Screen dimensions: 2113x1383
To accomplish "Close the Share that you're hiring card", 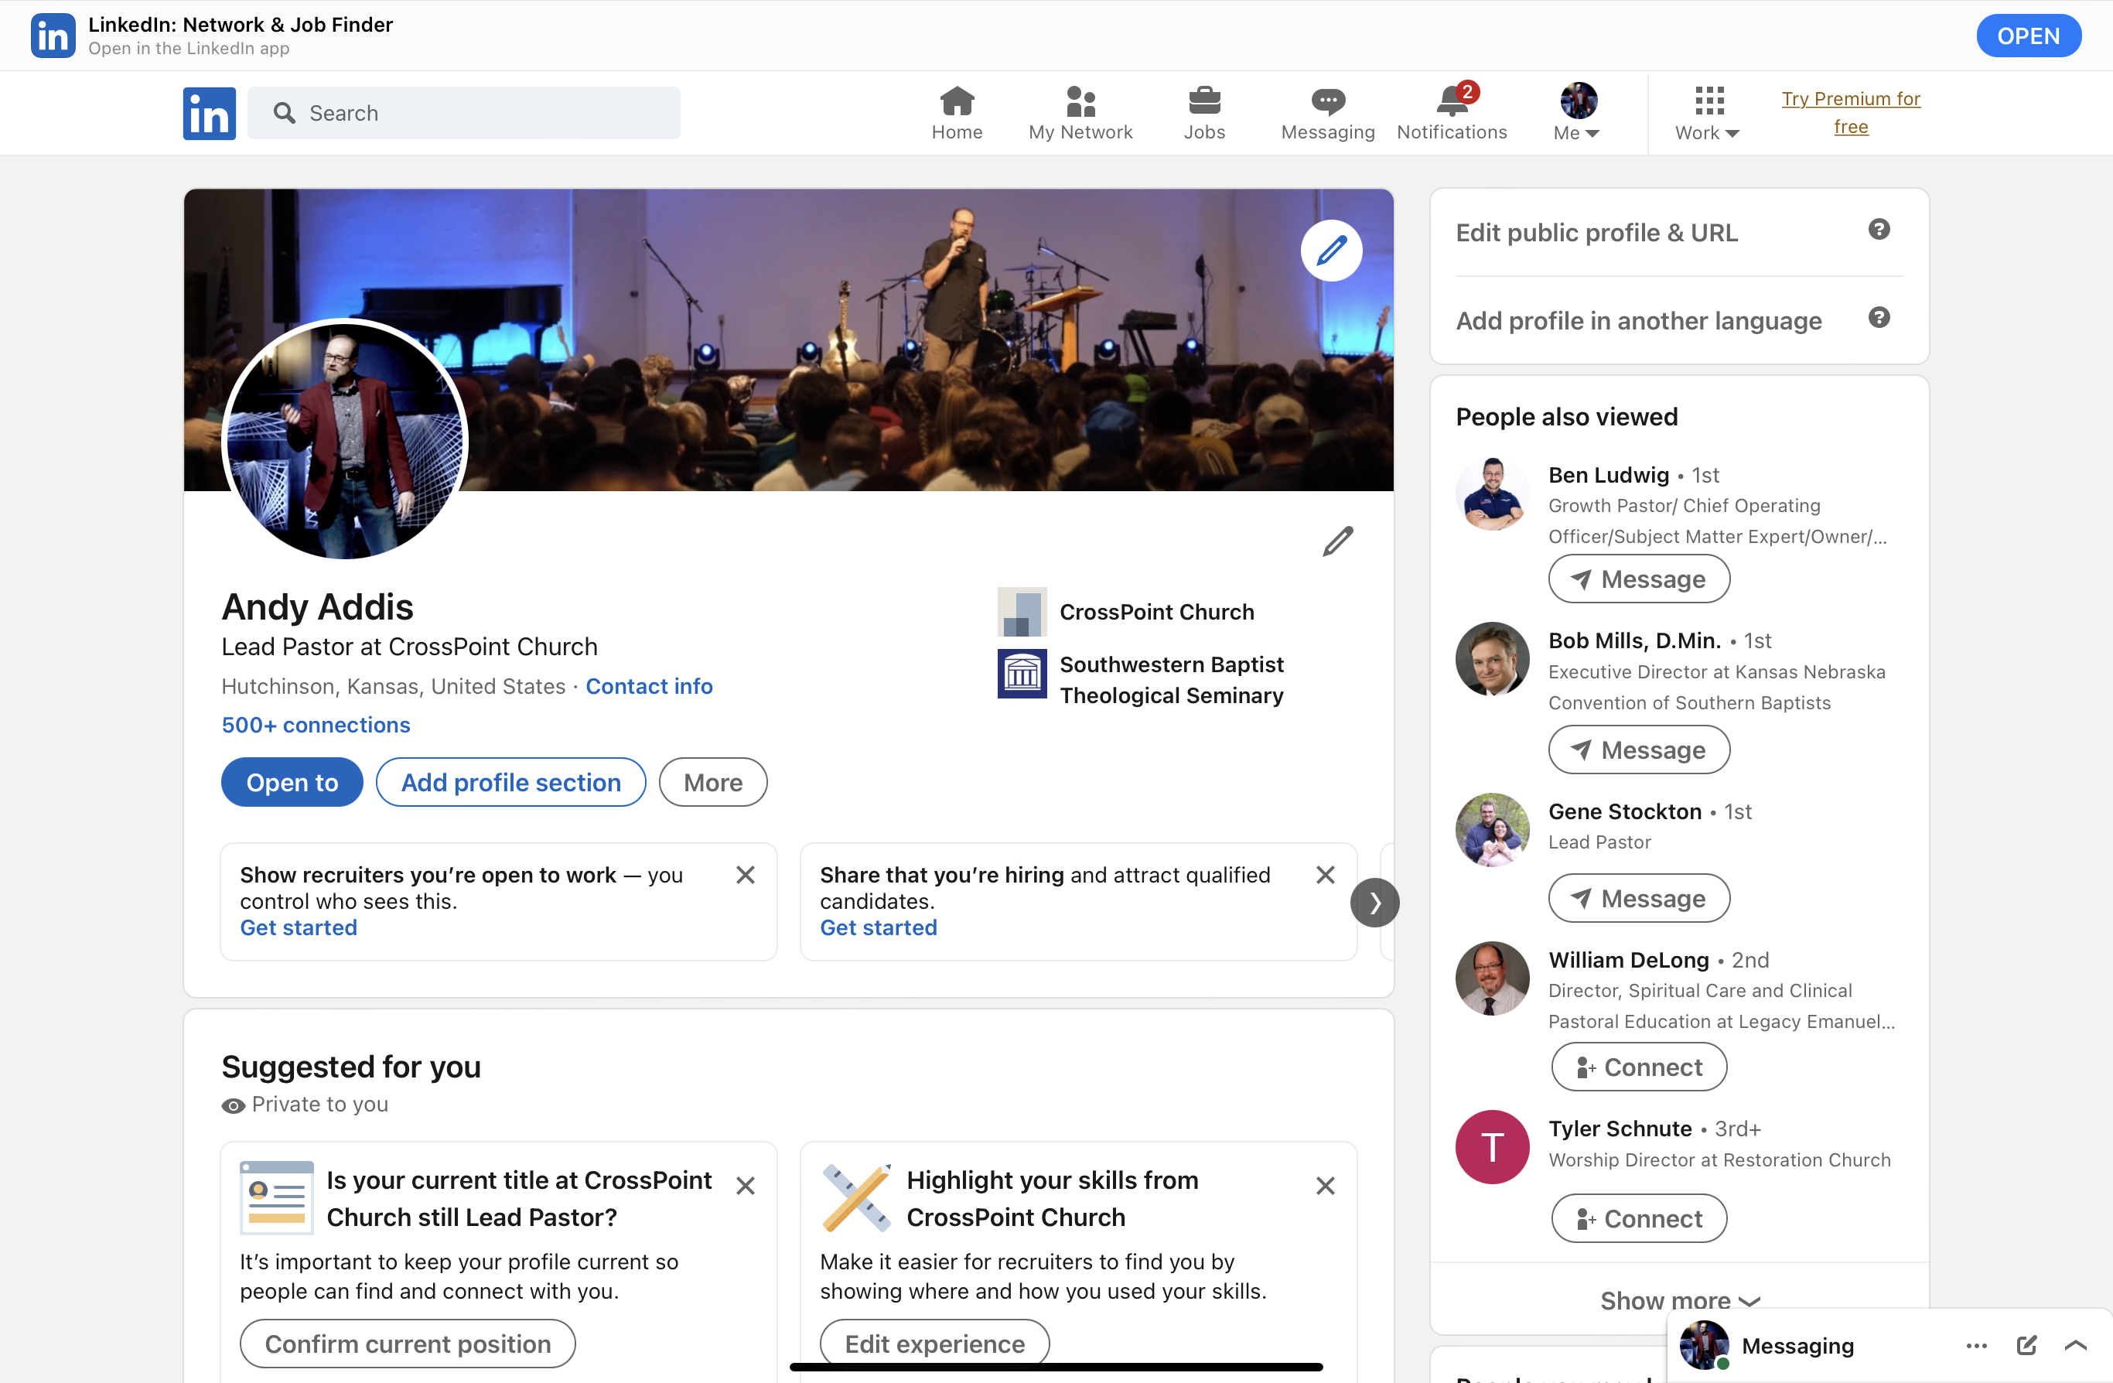I will 1325,876.
